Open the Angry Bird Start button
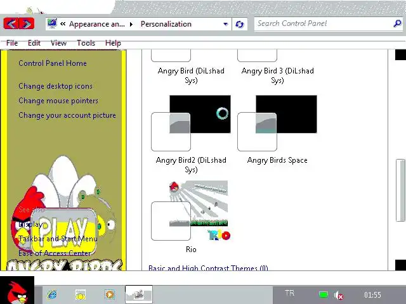This screenshot has height=304, width=406. point(17,290)
